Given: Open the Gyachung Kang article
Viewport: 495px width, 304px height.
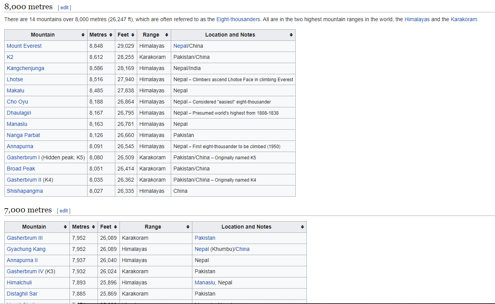Looking at the screenshot, I should pyautogui.click(x=26, y=249).
